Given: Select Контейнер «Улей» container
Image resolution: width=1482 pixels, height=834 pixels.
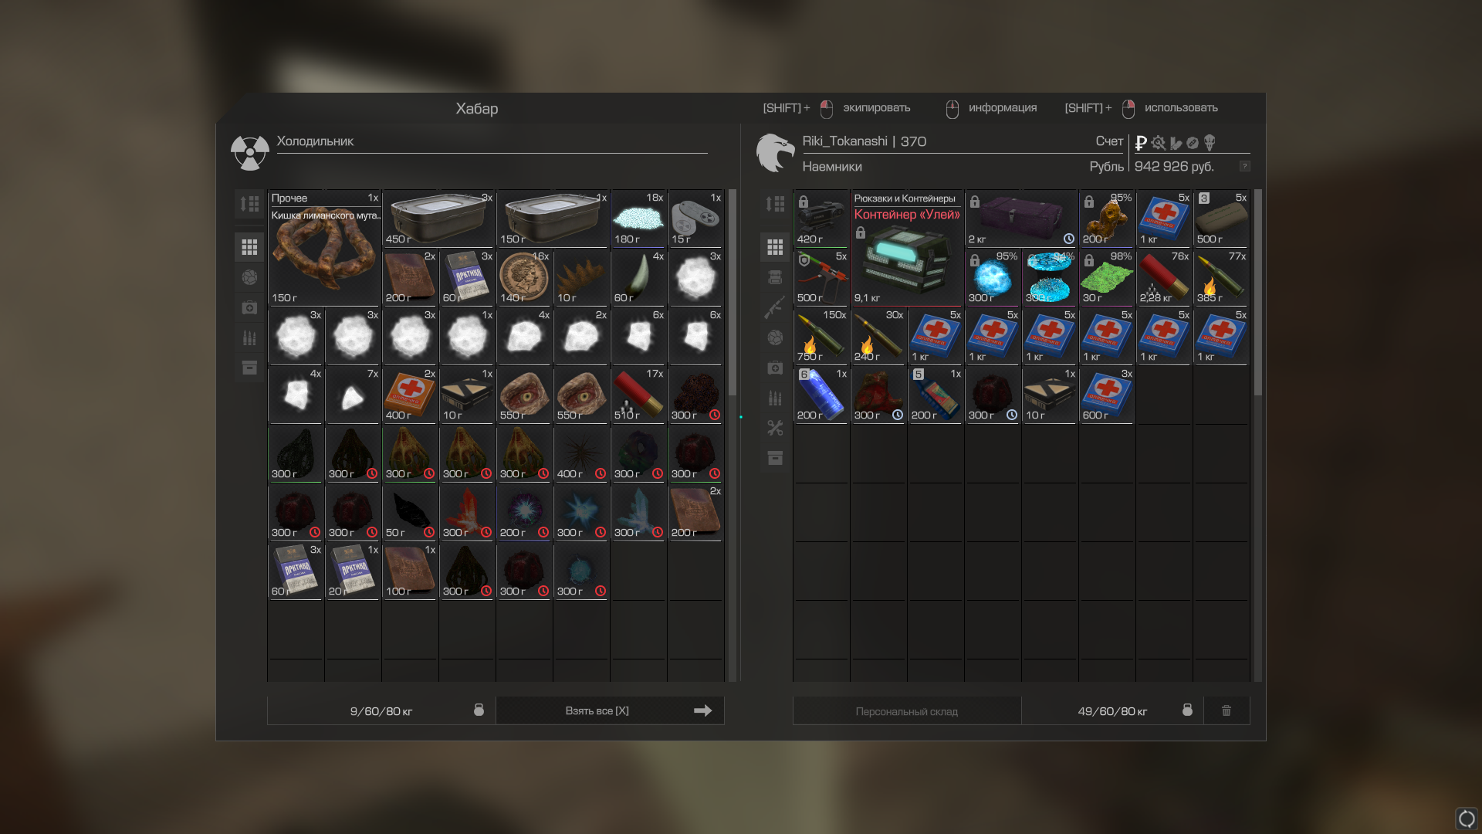Looking at the screenshot, I should click(907, 248).
